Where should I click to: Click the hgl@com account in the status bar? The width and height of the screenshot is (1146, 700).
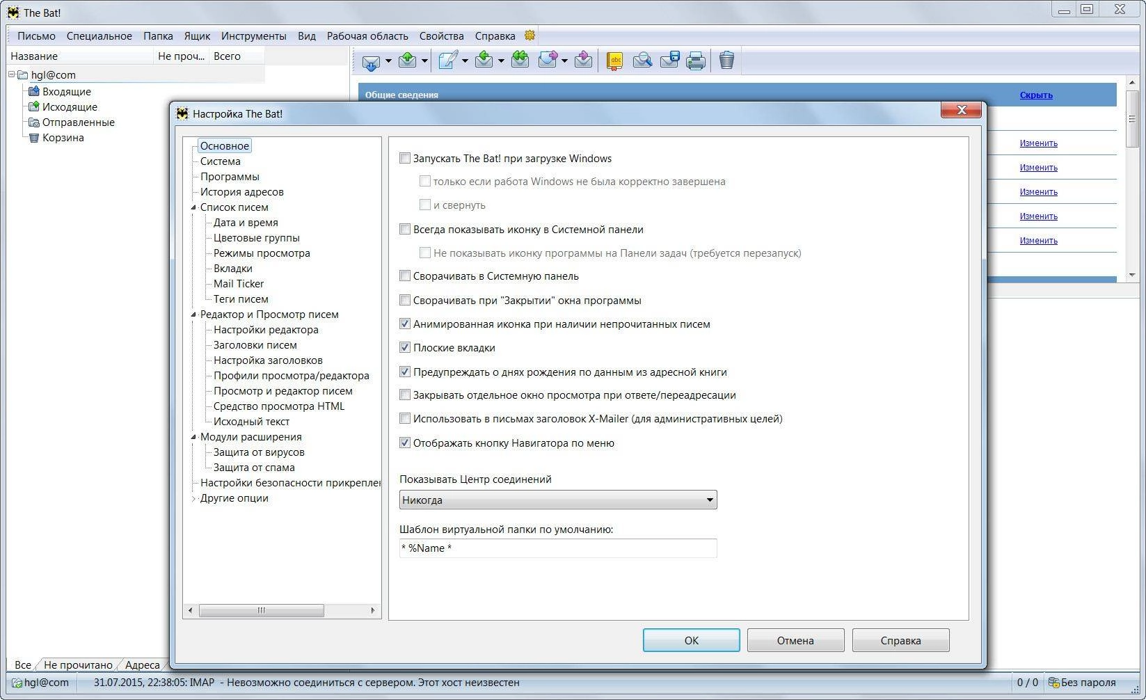40,683
